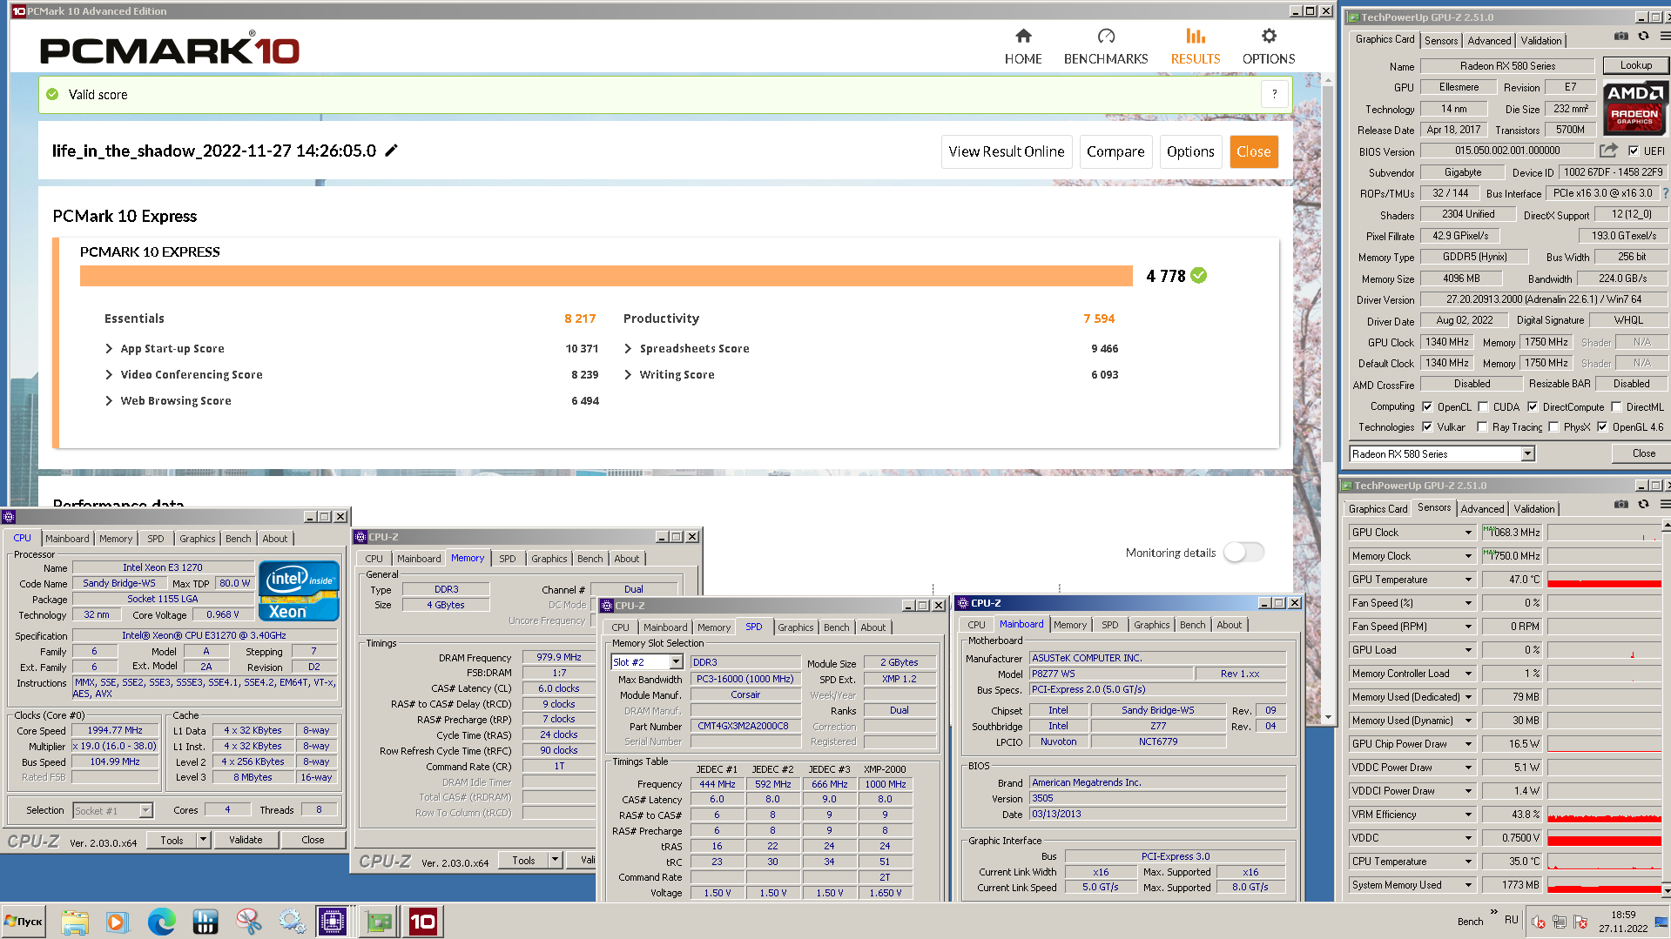1671x939 pixels.
Task: Toggle OpenCL checkbox
Action: 1427,406
